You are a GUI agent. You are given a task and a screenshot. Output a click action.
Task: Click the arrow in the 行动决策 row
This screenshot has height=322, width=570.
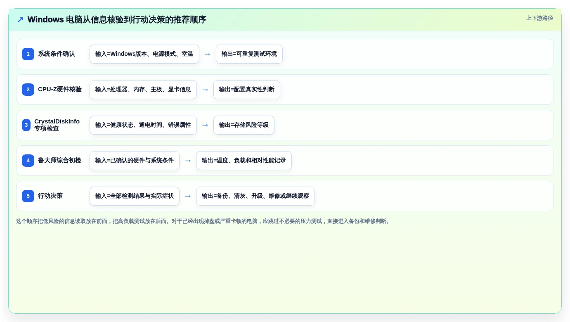click(x=188, y=196)
